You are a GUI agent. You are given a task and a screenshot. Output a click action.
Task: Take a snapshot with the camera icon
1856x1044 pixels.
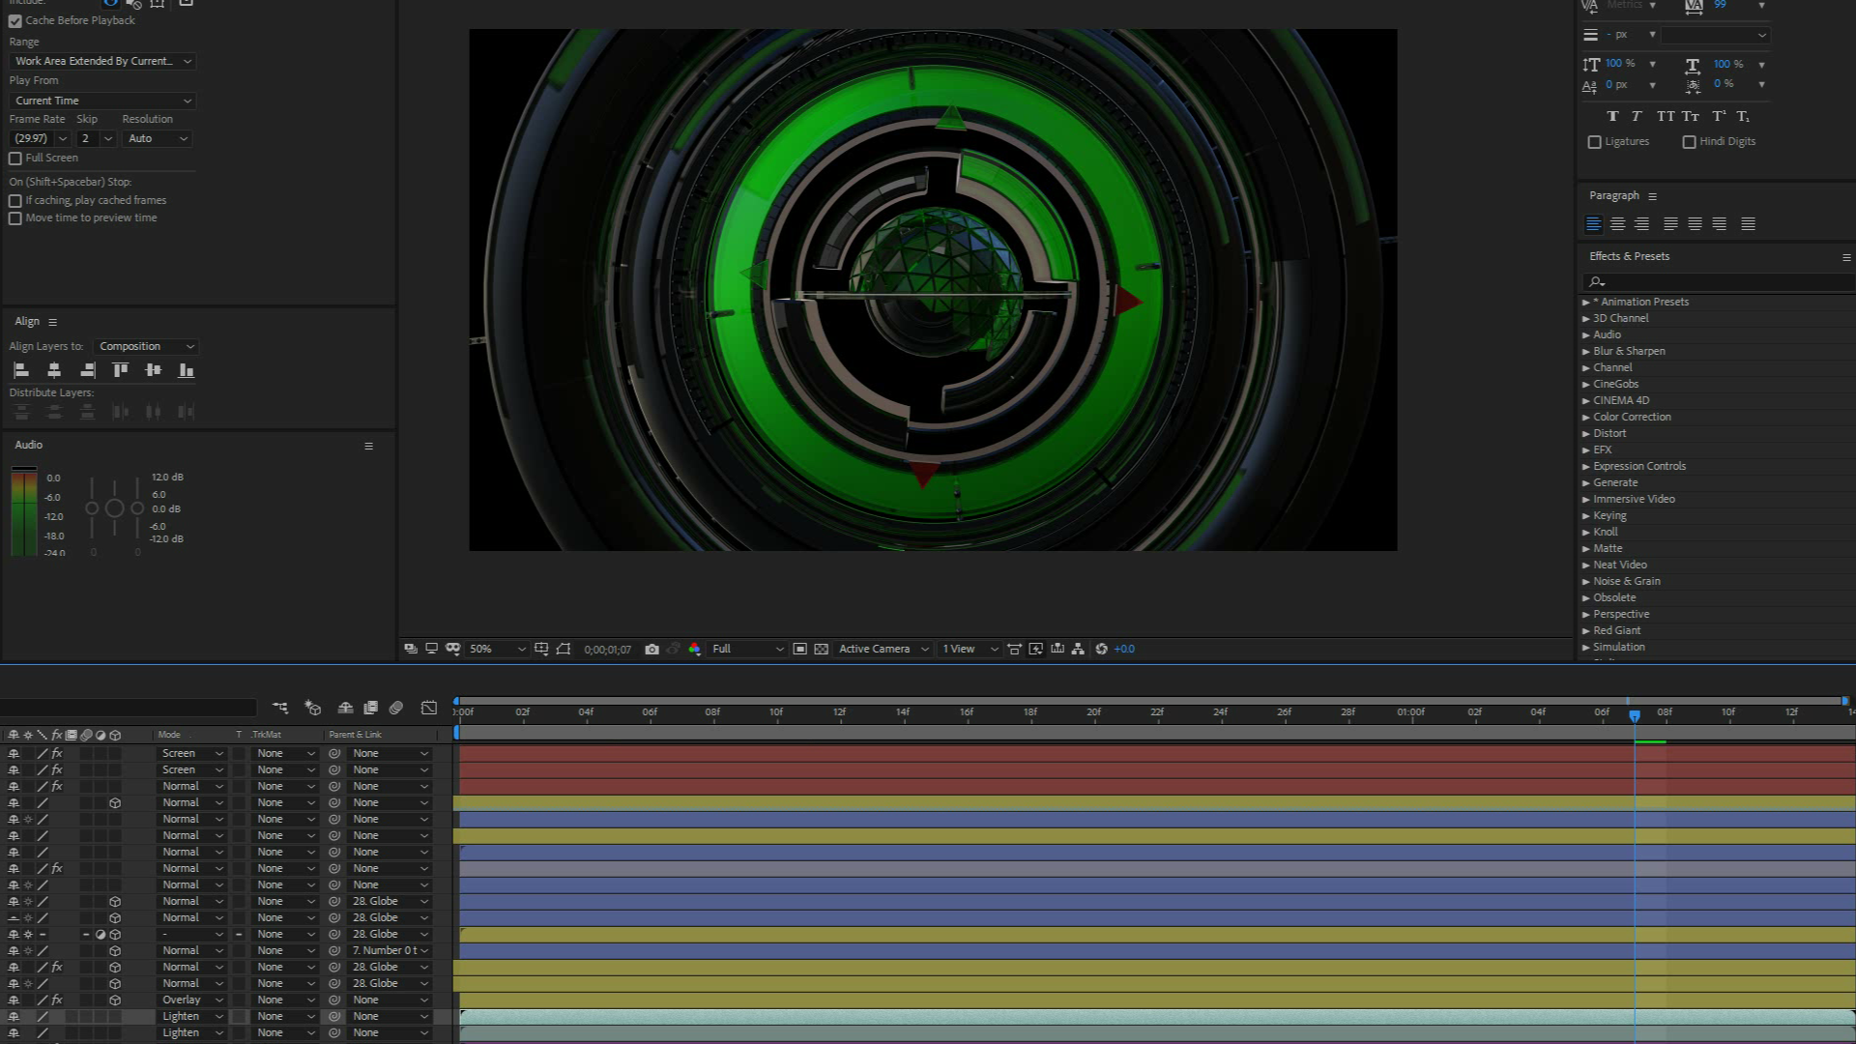coord(652,650)
